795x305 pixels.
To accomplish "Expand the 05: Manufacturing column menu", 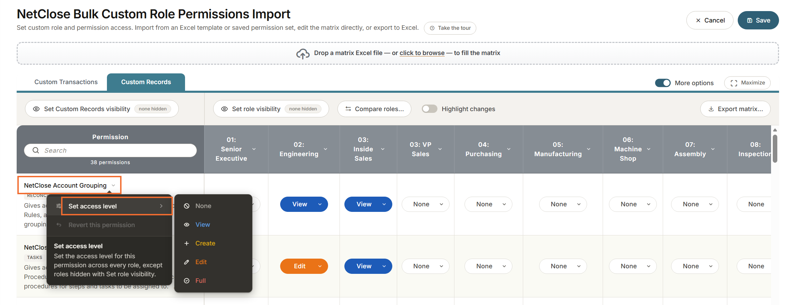I will (589, 149).
